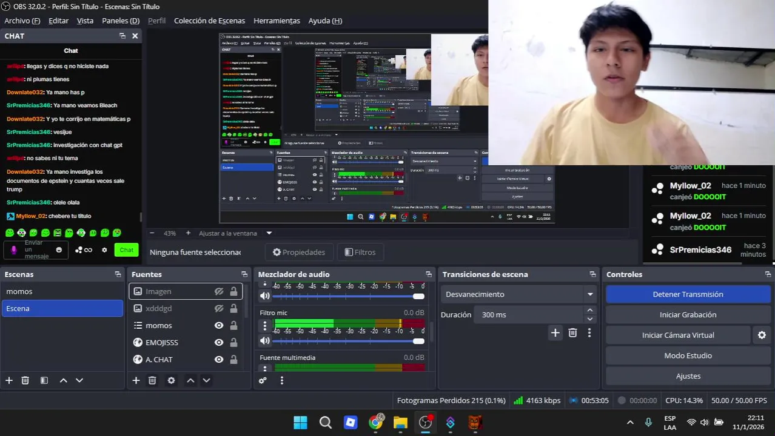Viewport: 775px width, 436px height.
Task: Open transition properties three-dots icon
Action: (x=589, y=332)
